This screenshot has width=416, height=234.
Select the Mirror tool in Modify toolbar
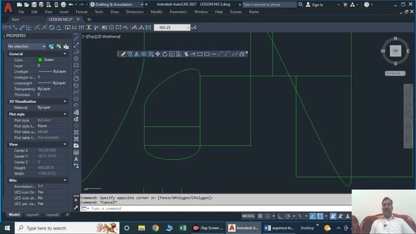pyautogui.click(x=136, y=54)
